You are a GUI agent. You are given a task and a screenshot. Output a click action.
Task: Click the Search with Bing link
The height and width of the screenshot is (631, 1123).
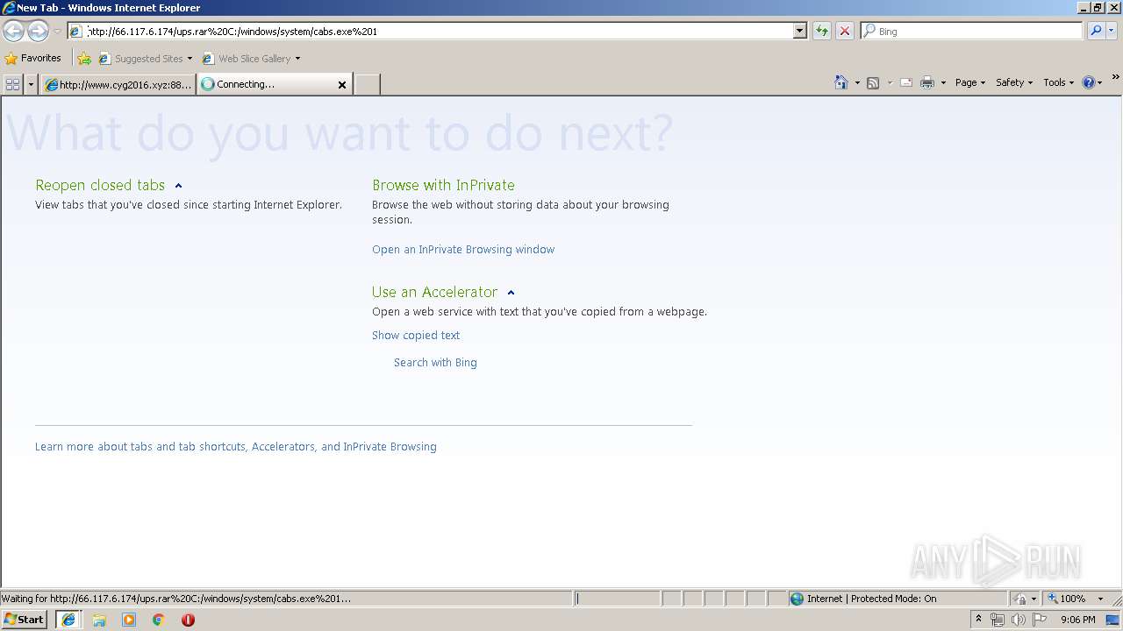click(x=435, y=363)
